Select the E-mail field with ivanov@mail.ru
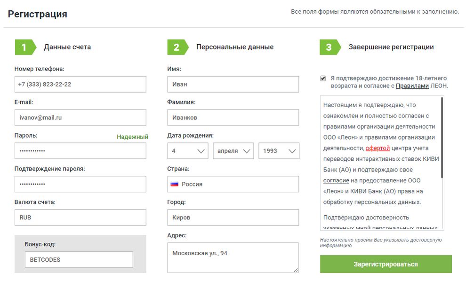This screenshot has width=466, height=281. pos(80,117)
